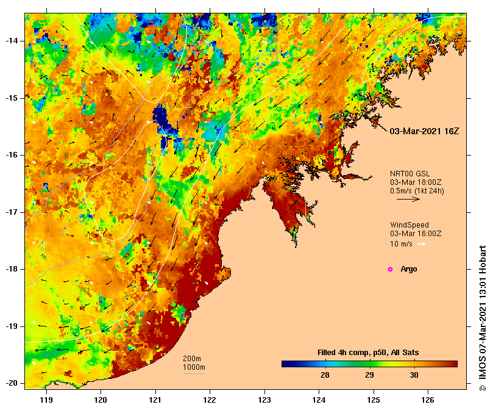Click the IMOS copyright vertical text
This screenshot has width=493, height=410.
click(x=483, y=318)
